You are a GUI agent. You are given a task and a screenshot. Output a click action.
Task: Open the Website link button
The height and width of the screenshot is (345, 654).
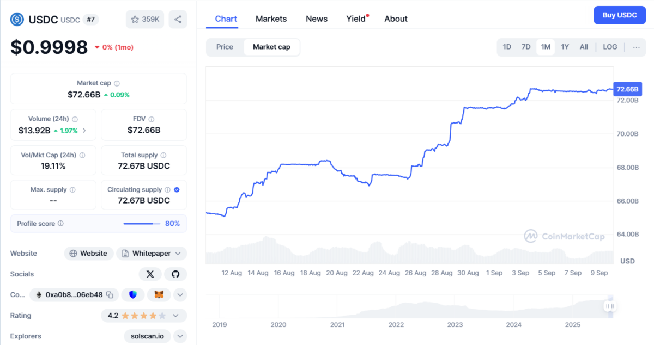point(89,254)
